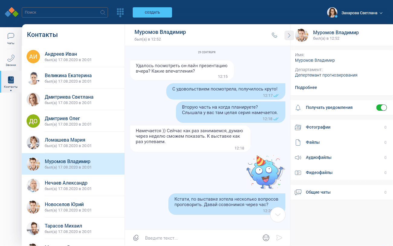Screen dimensions: 393x246
Task: Attach a file using the paperclip icon
Action: click(x=135, y=238)
